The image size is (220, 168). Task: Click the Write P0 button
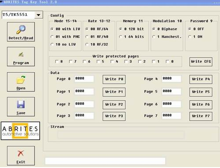[114, 79]
